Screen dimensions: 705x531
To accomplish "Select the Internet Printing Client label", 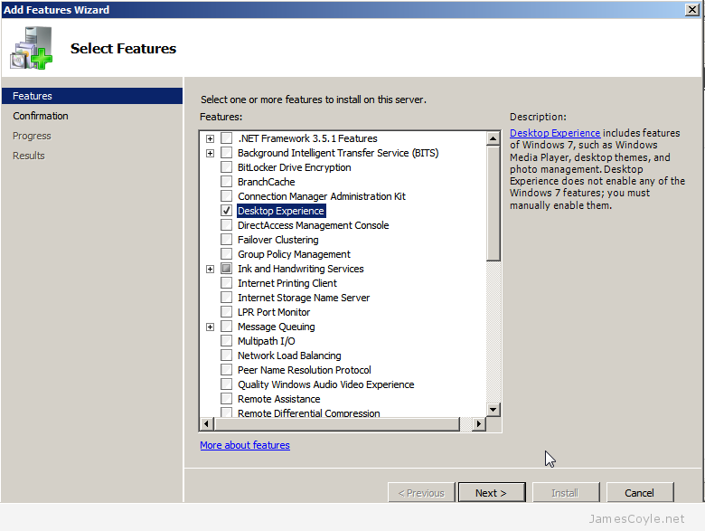I will click(287, 283).
